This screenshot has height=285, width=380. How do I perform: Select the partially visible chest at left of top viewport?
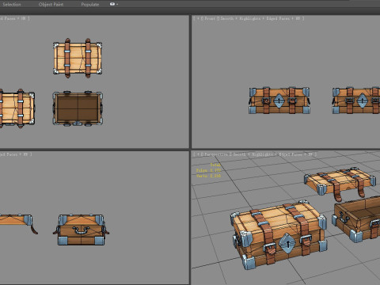[x=17, y=108]
